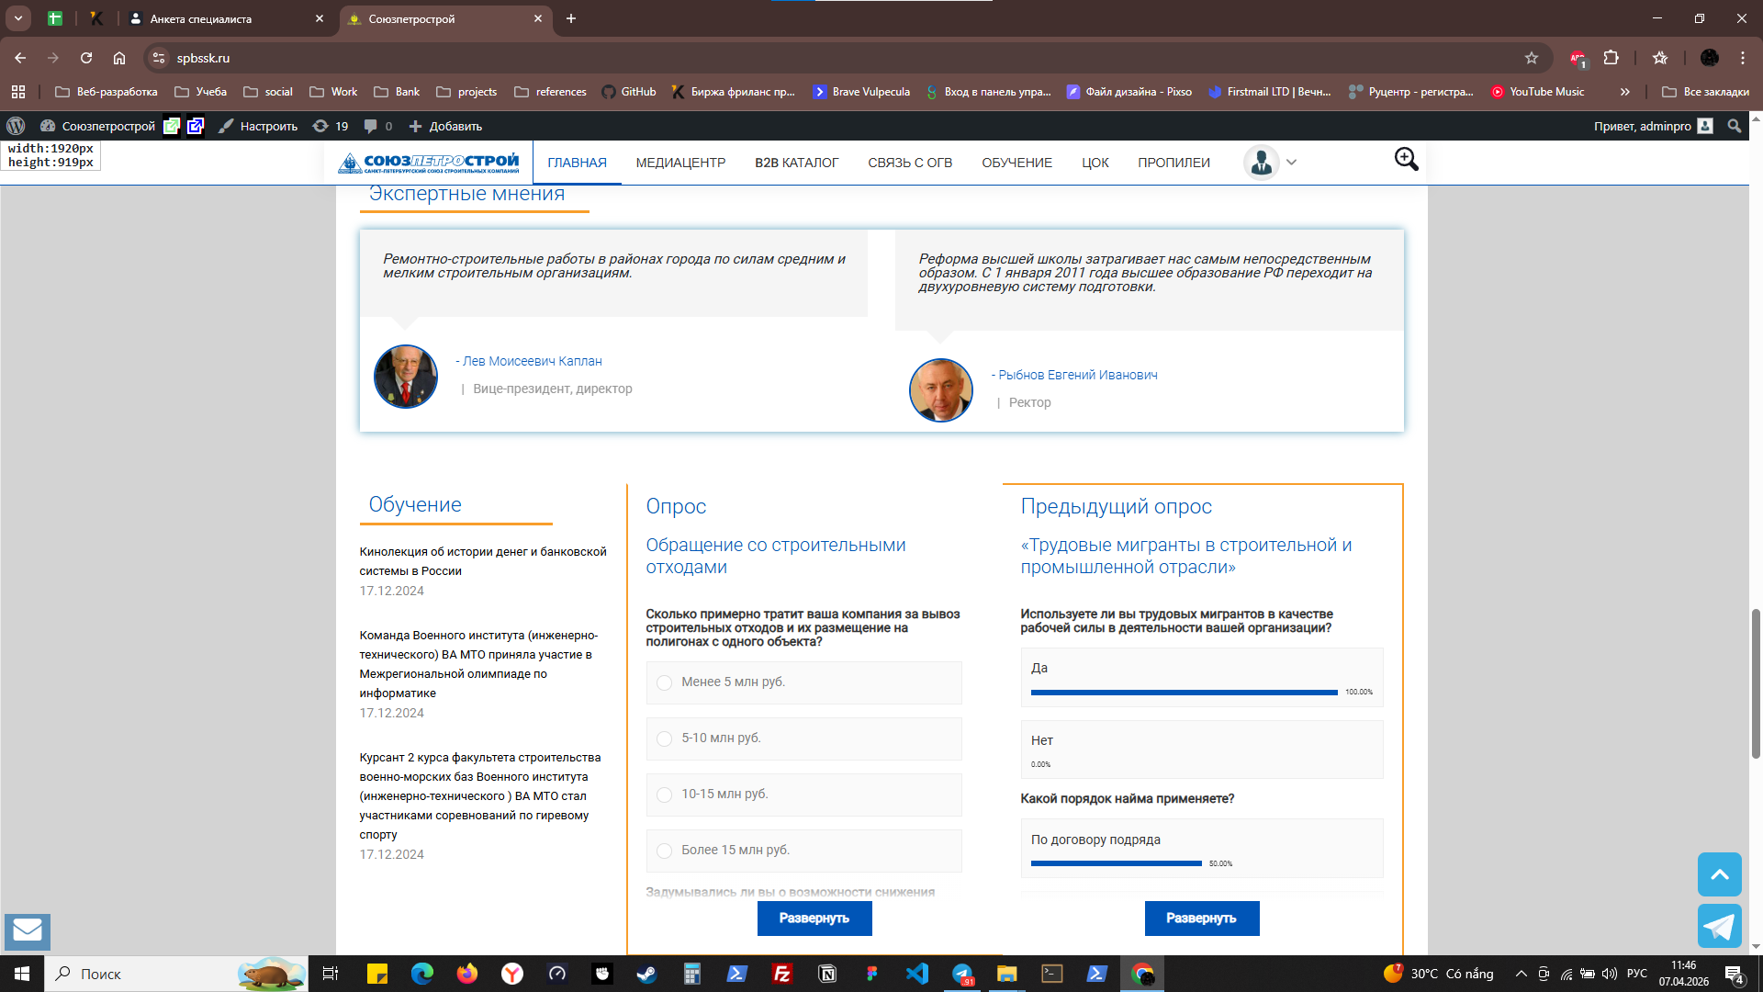Click the admin bar search magnifier
Screen dimensions: 1763x992
pyautogui.click(x=1734, y=126)
